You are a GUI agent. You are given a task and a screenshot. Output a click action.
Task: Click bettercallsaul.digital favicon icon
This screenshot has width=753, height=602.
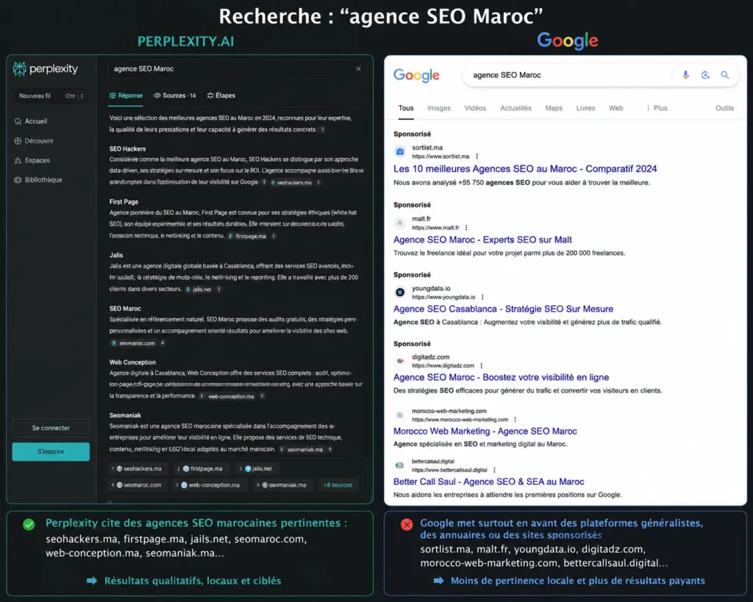pyautogui.click(x=399, y=465)
